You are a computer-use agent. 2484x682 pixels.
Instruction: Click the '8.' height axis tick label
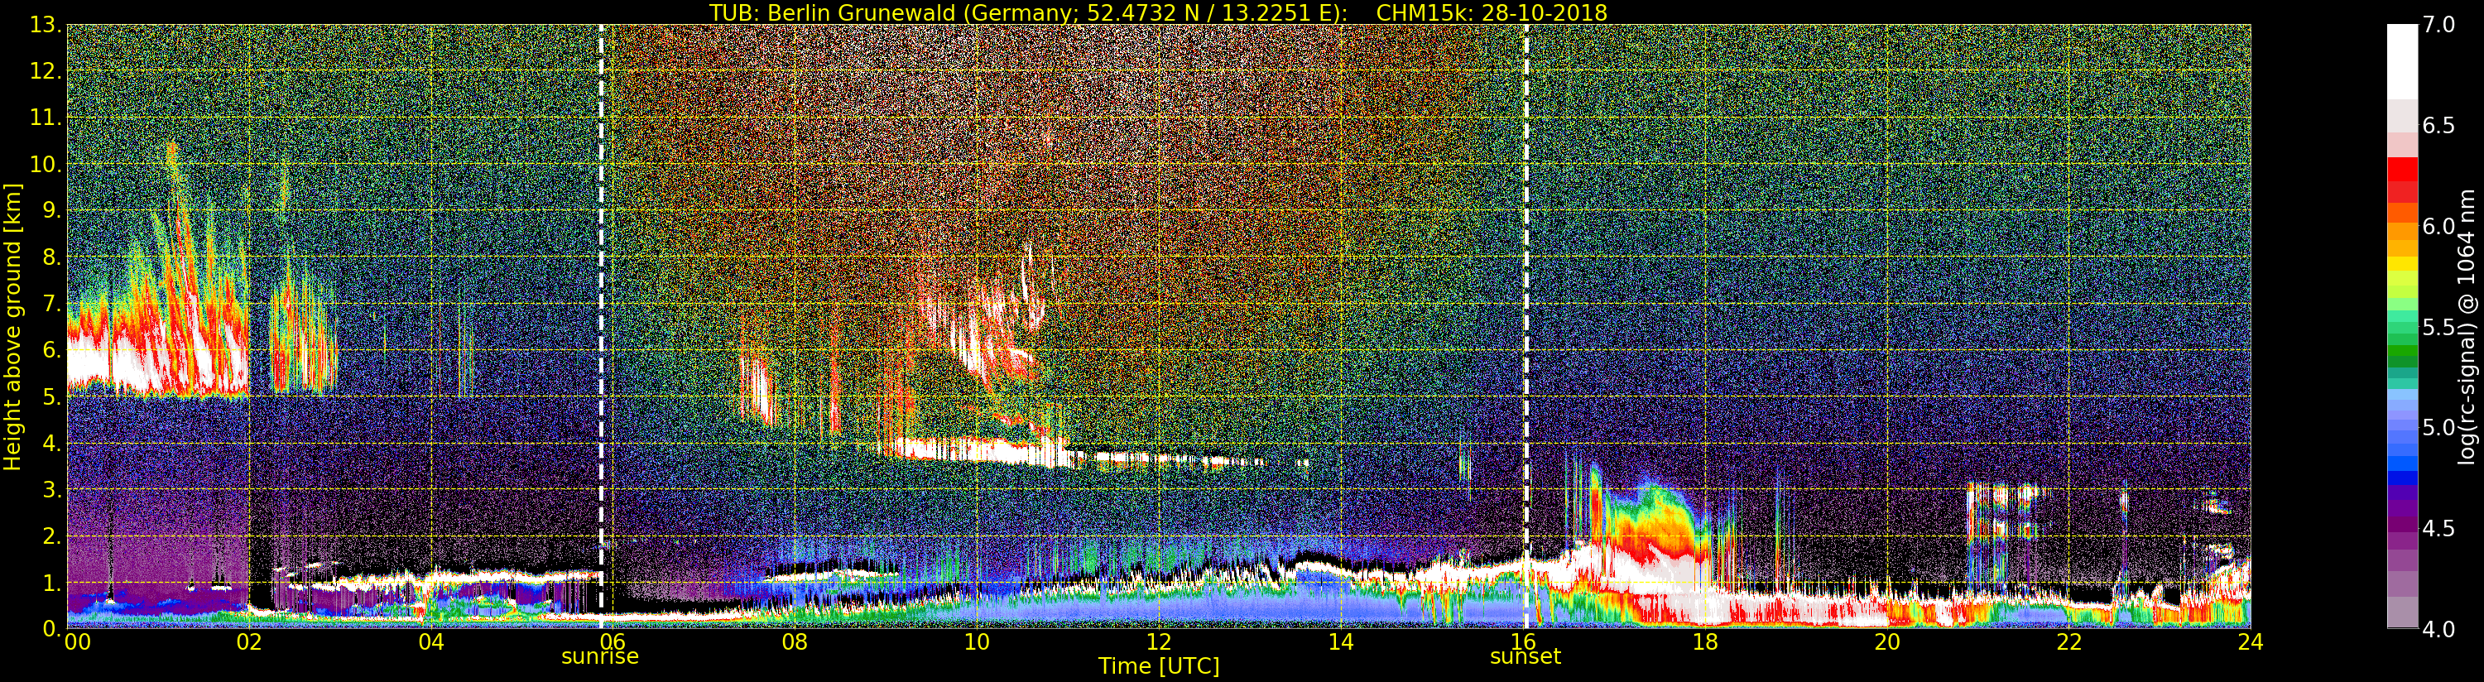52,257
